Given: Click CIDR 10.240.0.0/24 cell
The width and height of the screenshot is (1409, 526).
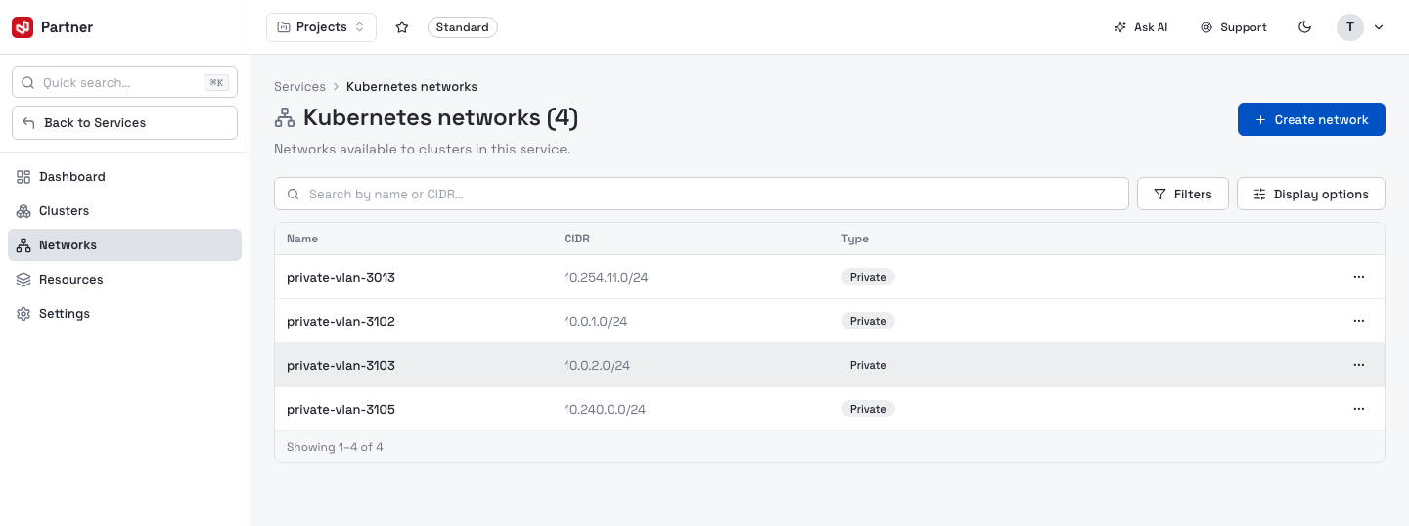Looking at the screenshot, I should [605, 410].
